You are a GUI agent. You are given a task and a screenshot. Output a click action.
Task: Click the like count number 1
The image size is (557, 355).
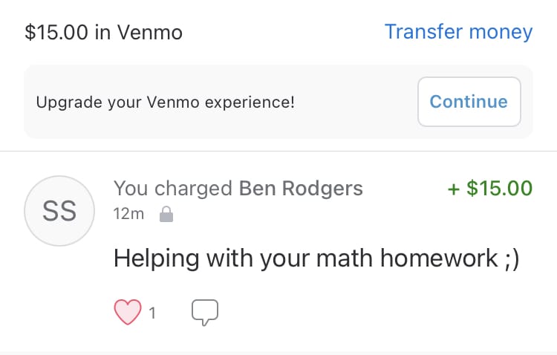152,313
